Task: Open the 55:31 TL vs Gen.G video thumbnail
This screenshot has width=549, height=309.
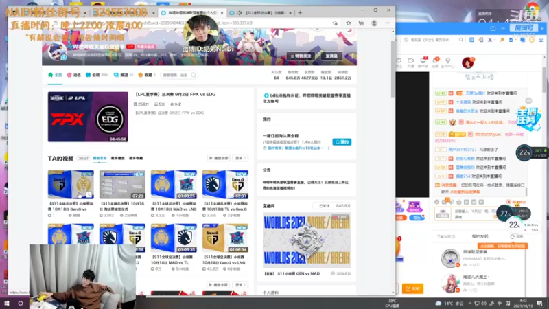Action: coord(225,185)
